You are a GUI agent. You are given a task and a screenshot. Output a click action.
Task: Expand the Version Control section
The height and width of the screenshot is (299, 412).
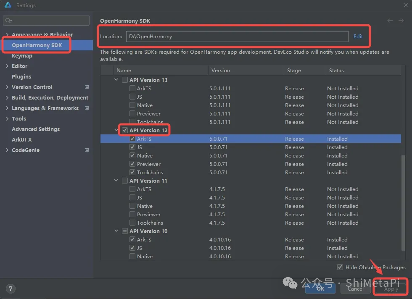tap(7, 87)
